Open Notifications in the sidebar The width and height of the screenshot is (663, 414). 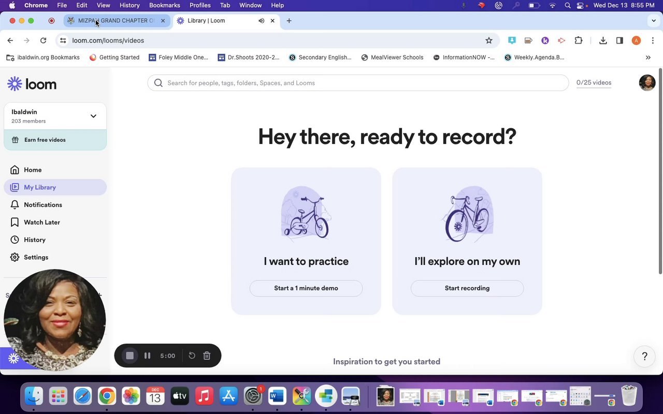(55, 205)
